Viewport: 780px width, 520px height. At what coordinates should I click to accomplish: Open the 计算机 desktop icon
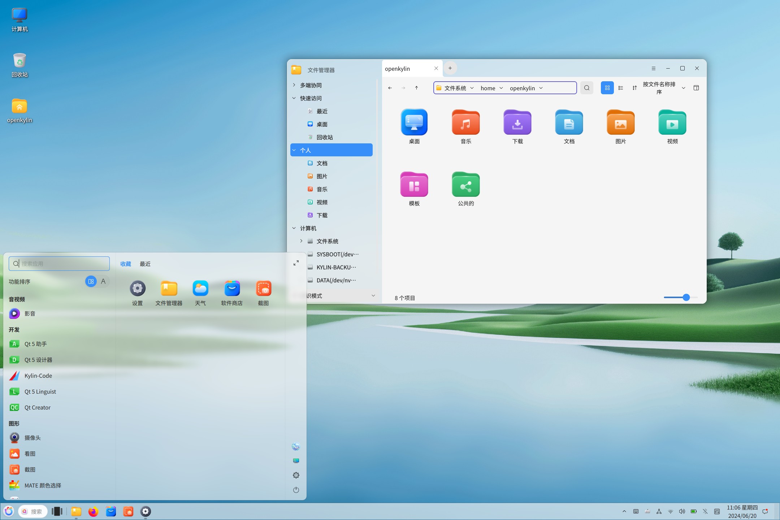click(x=19, y=20)
